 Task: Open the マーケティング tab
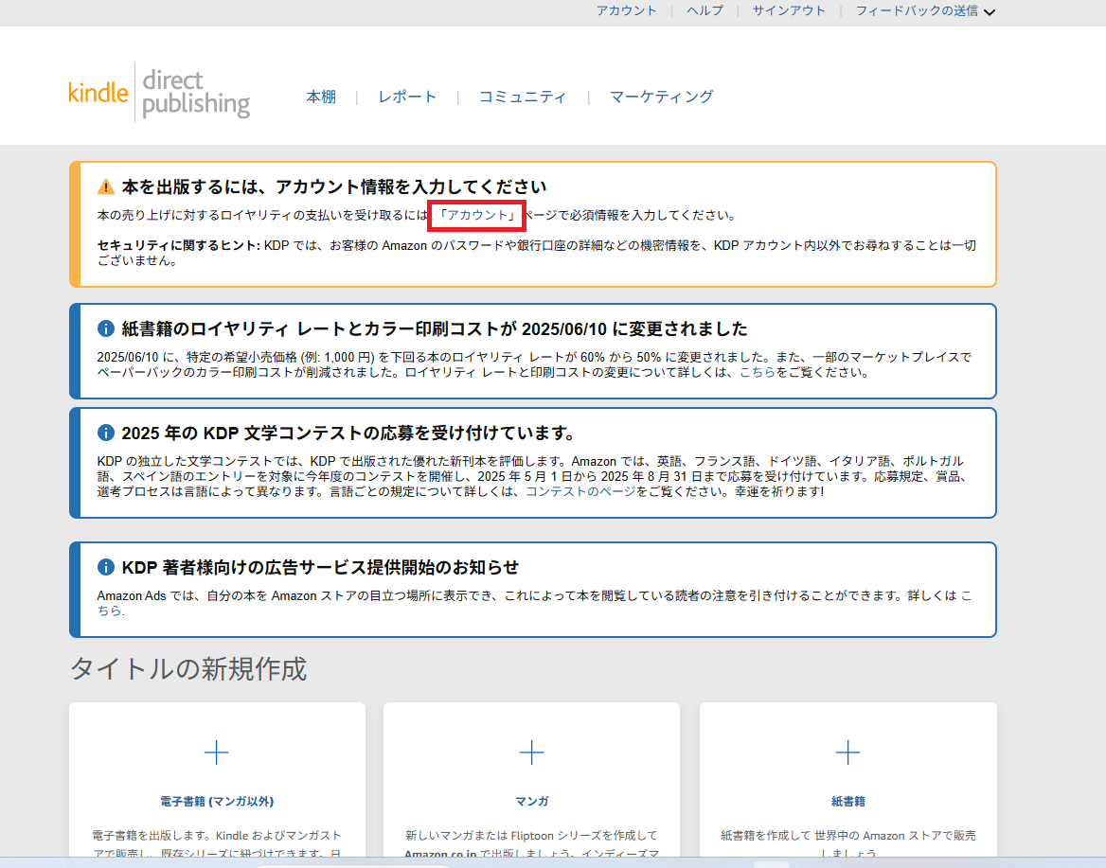pyautogui.click(x=661, y=97)
